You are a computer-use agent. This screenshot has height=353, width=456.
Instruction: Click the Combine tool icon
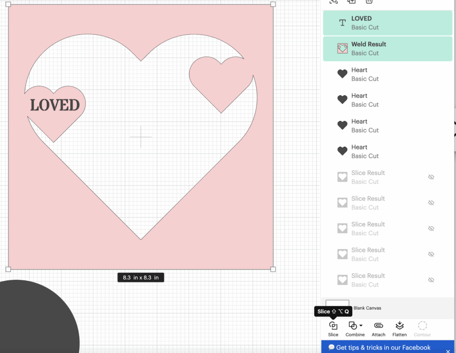coord(353,325)
